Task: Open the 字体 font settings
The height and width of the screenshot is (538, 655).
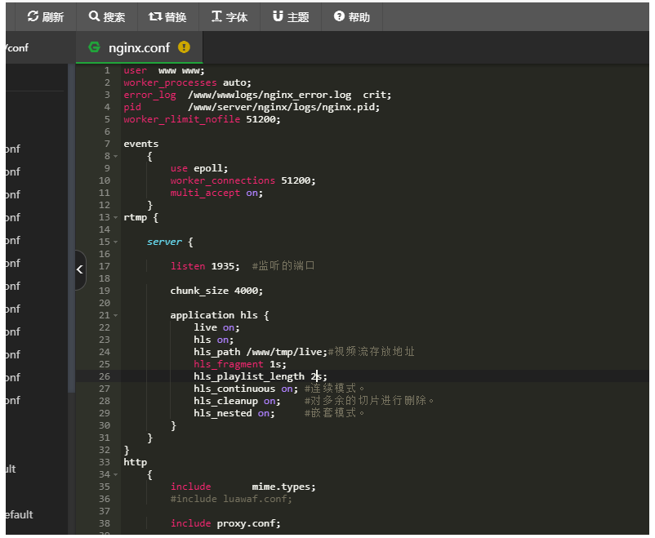Action: tap(229, 16)
